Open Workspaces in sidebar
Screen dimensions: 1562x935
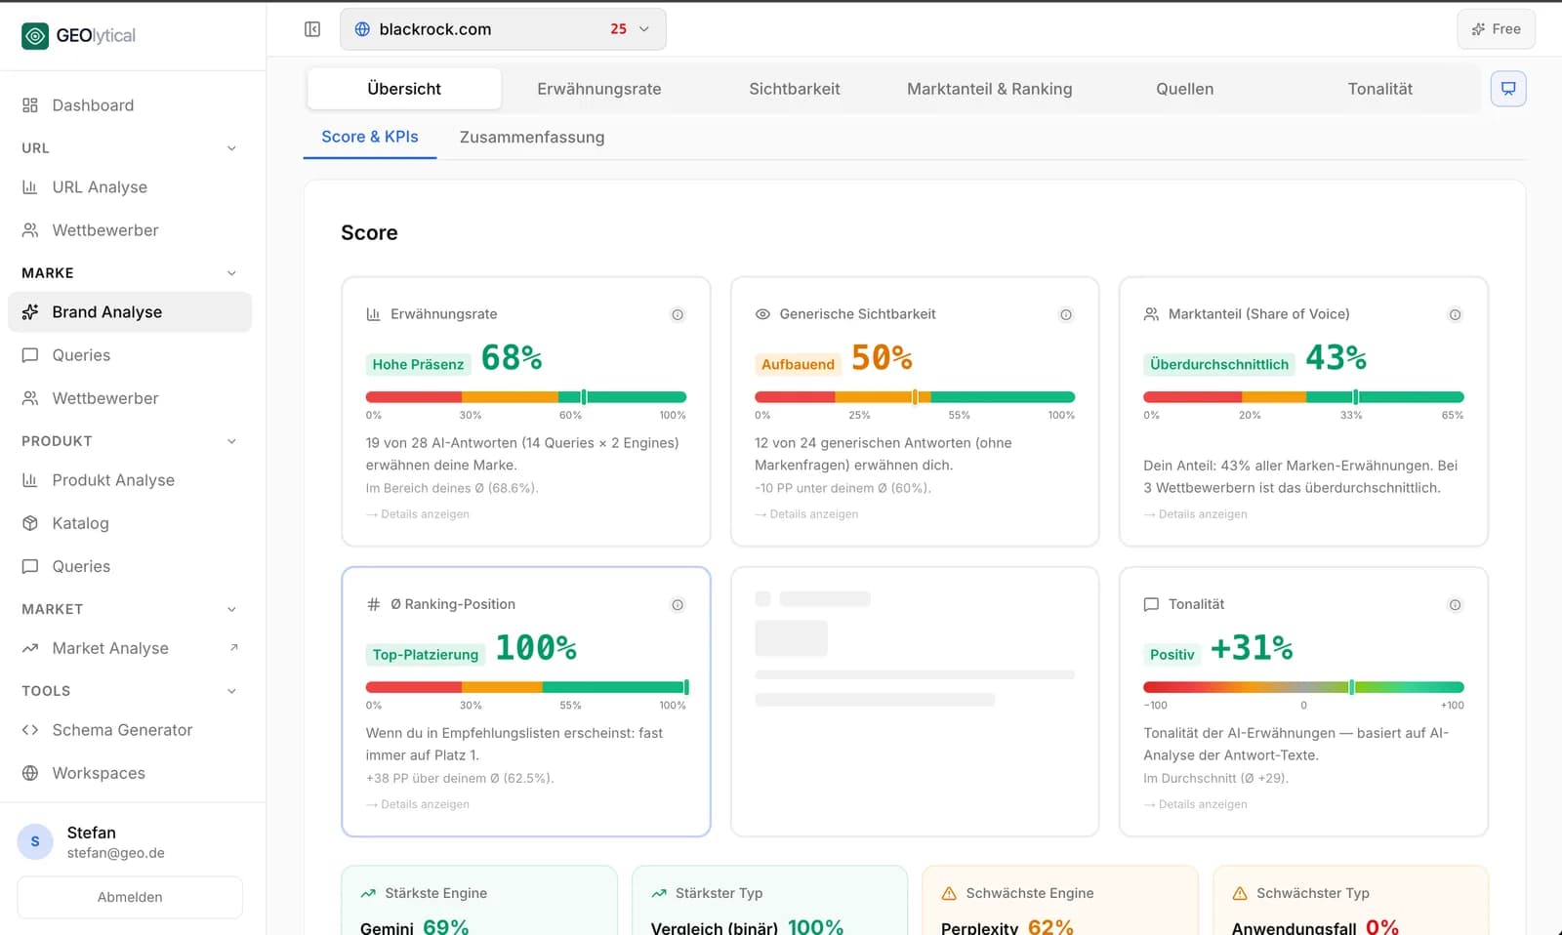coord(130,773)
